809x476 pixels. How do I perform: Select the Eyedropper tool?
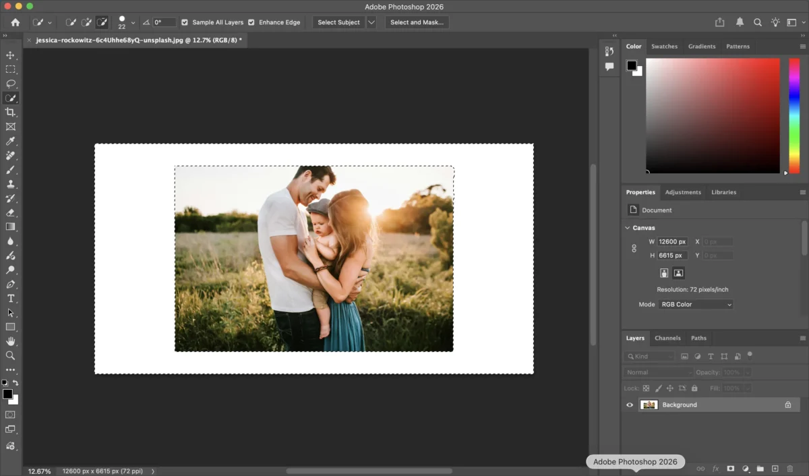tap(10, 141)
